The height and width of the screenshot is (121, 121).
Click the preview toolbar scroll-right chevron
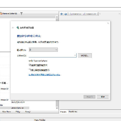119,14
